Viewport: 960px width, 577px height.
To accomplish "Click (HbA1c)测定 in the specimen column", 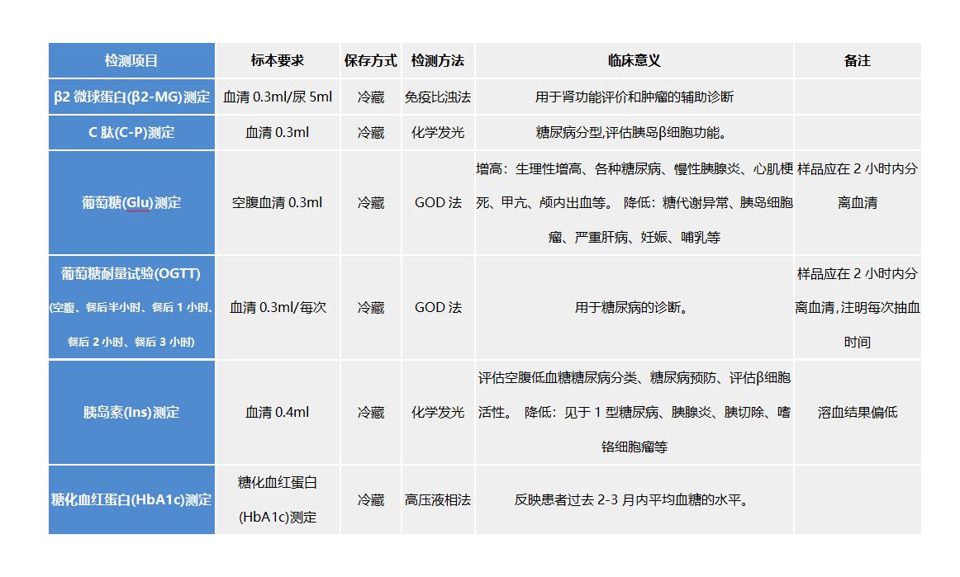I will (278, 517).
